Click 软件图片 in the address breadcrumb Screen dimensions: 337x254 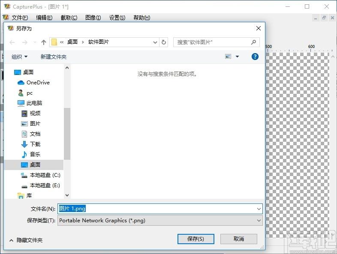(99, 42)
